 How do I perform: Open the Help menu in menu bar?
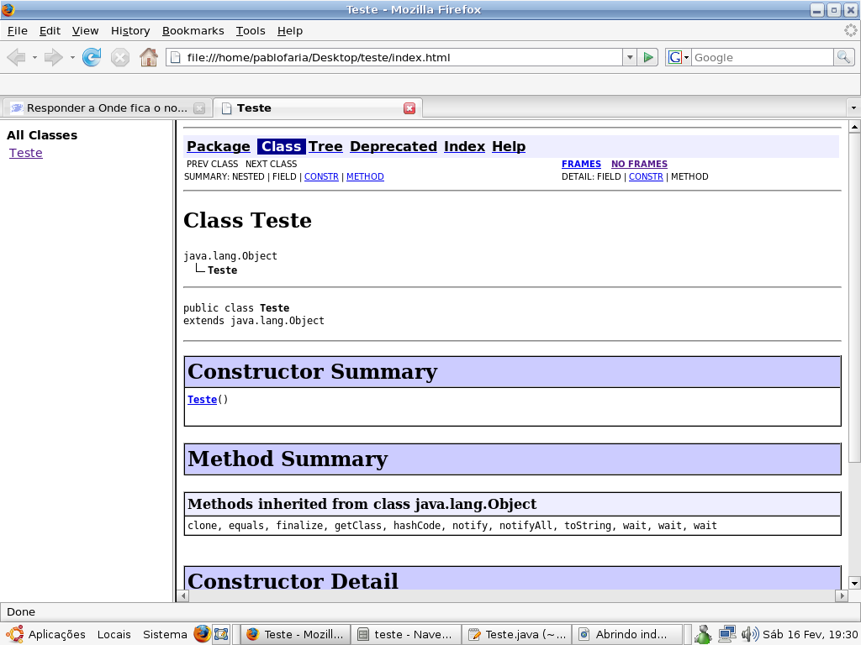(289, 31)
